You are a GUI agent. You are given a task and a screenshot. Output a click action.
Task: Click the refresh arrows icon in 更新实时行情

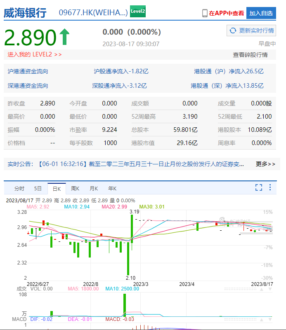click(x=233, y=30)
